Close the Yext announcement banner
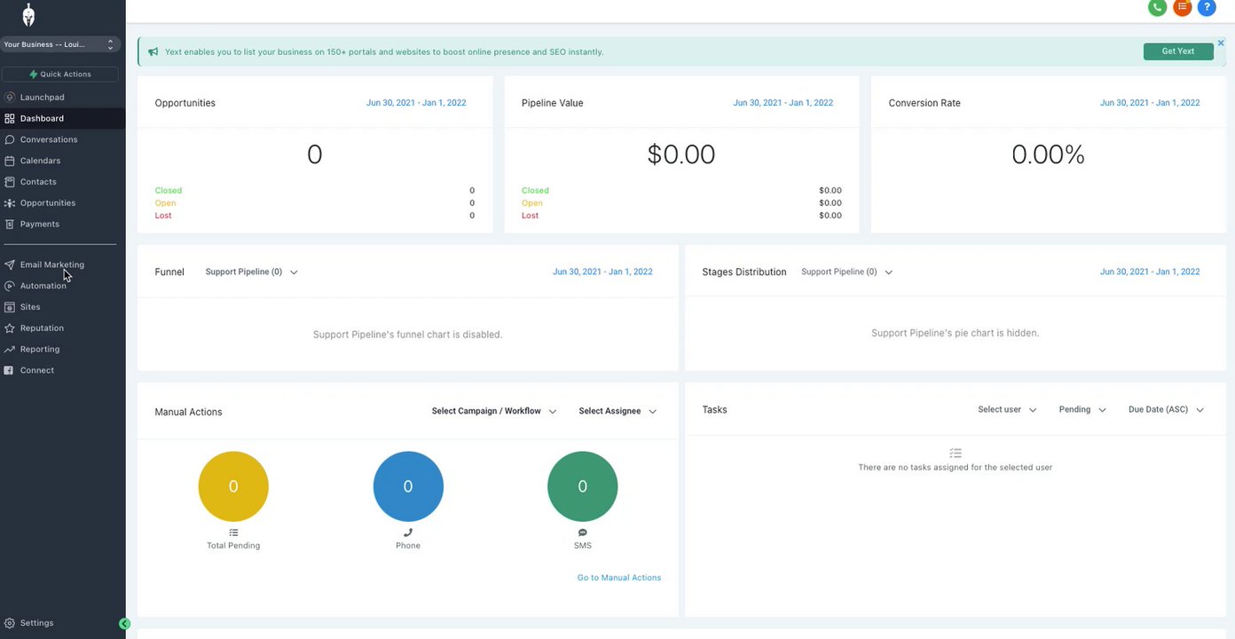This screenshot has width=1235, height=639. pos(1221,43)
